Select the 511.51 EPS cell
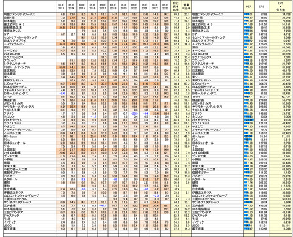Viewport: 293px width, 237px height. (261, 24)
